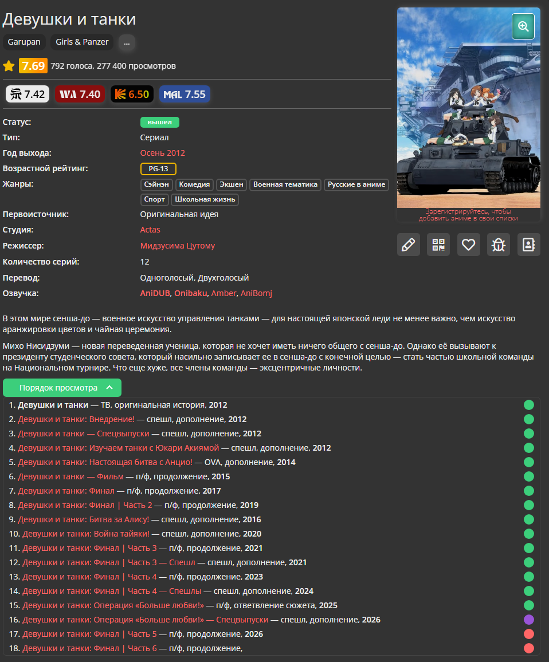Select the Garupan alternate title chip
Image resolution: width=549 pixels, height=662 pixels.
coord(24,42)
